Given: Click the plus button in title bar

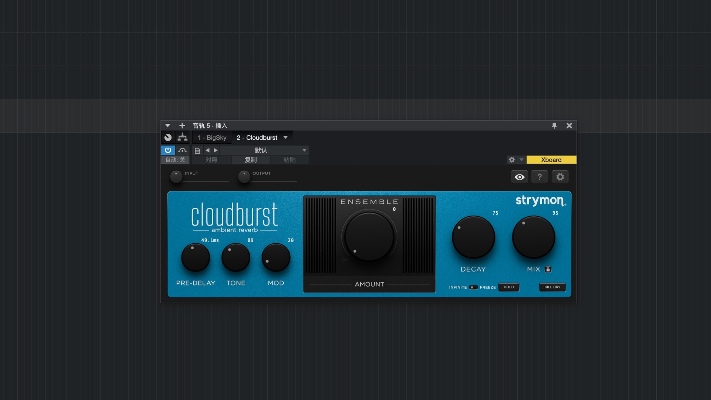Looking at the screenshot, I should pos(182,126).
